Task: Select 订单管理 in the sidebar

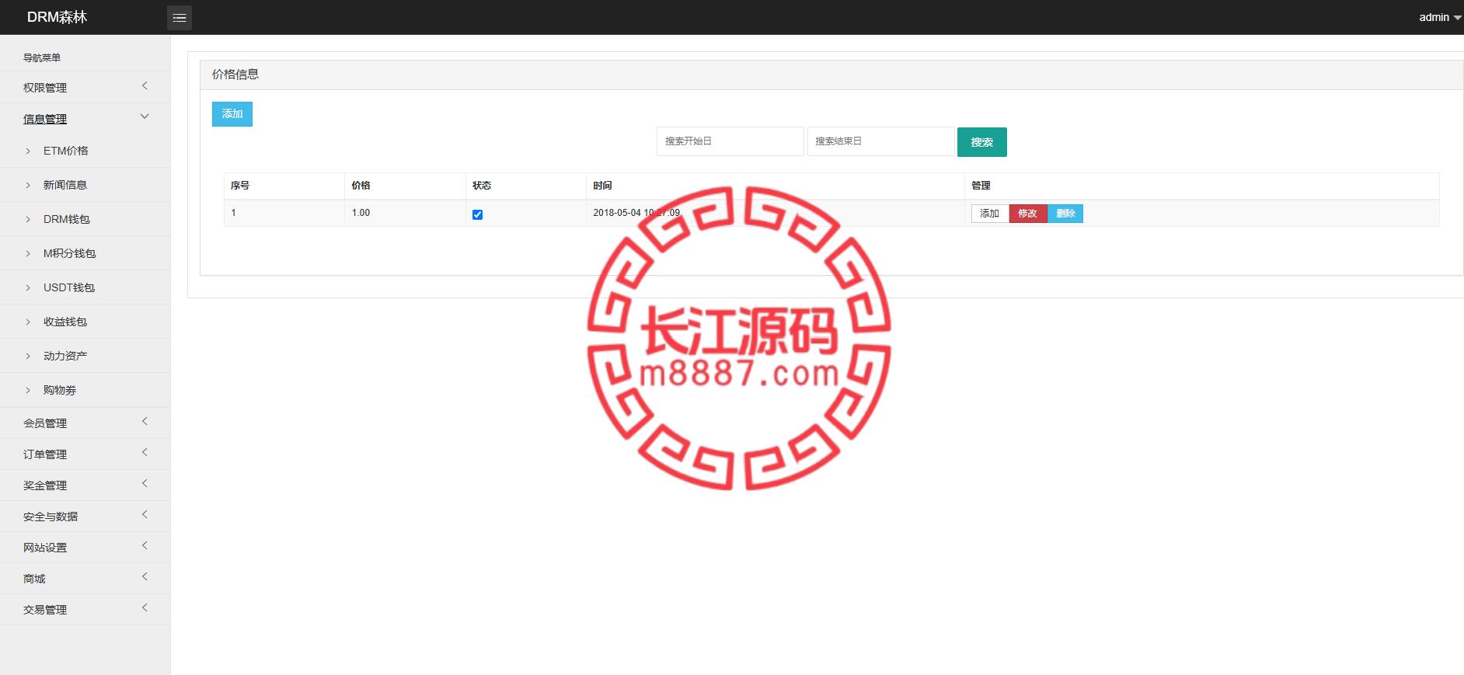Action: [45, 454]
